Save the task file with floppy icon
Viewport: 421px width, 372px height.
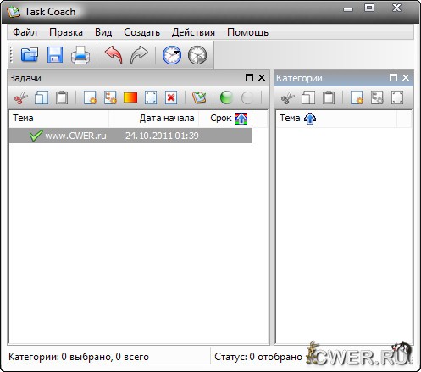[x=55, y=54]
